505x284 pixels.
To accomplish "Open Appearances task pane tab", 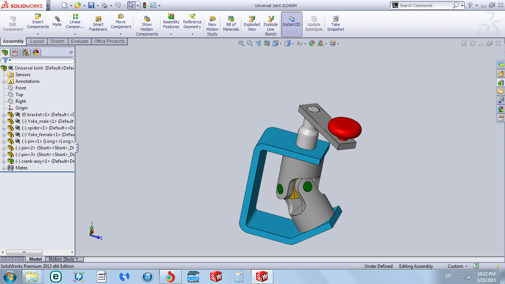I will tap(501, 109).
